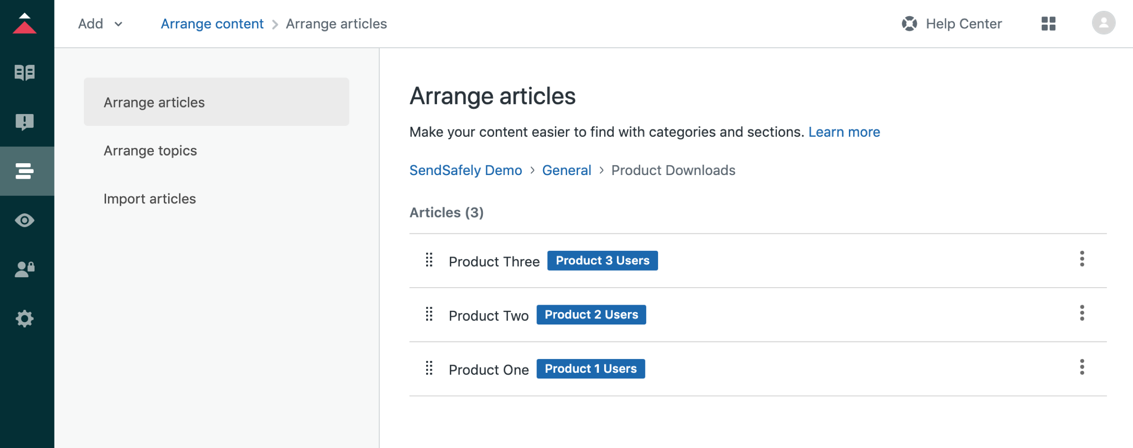The image size is (1133, 448).
Task: Click the user profile avatar
Action: 1103,23
